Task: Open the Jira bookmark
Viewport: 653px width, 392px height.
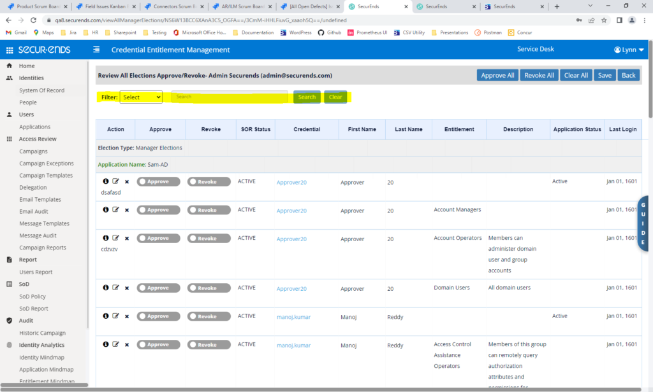Action: click(69, 32)
